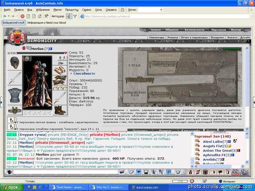Open Отчет о переводах link

[194, 37]
